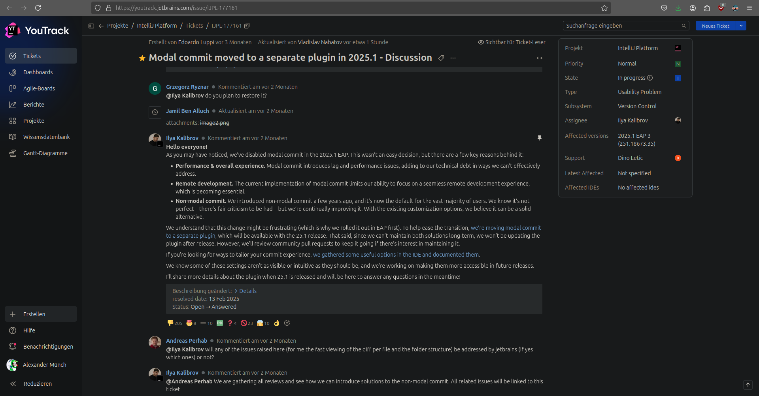Screen dimensions: 759x396
Task: Open the IntelliJ Platform breadcrumb link
Action: tap(157, 26)
